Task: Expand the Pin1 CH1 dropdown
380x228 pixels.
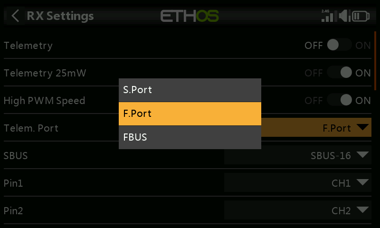Action: point(298,183)
